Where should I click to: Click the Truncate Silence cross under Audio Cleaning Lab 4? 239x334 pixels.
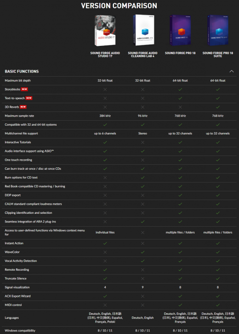tap(142, 278)
